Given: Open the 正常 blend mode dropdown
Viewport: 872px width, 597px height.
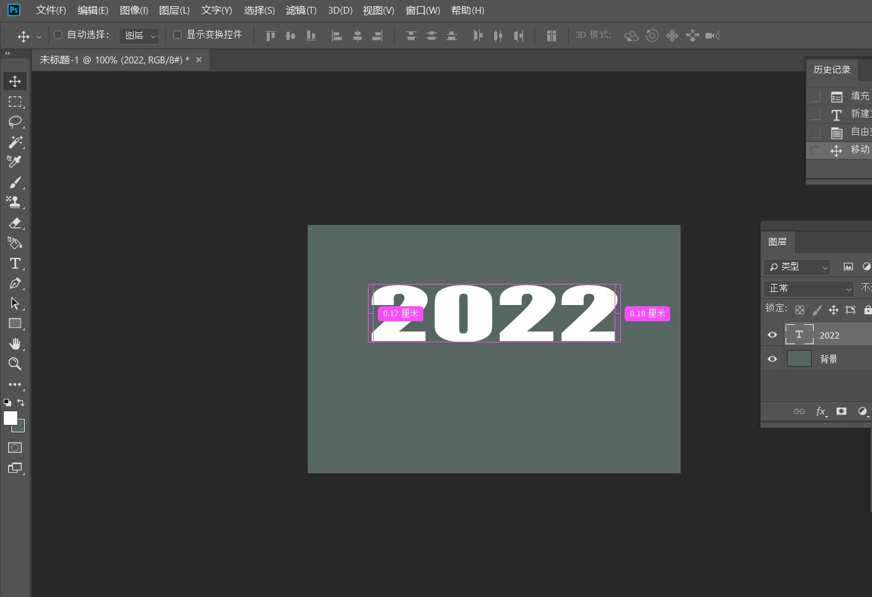Looking at the screenshot, I should pos(809,288).
